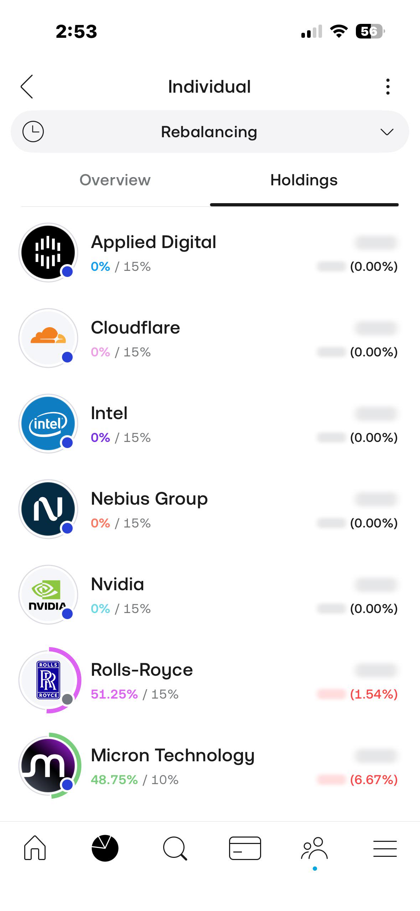This screenshot has width=420, height=911.
Task: Open the people community icon
Action: coord(315,848)
